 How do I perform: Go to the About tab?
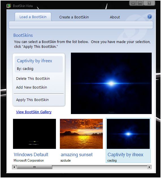coord(115,17)
